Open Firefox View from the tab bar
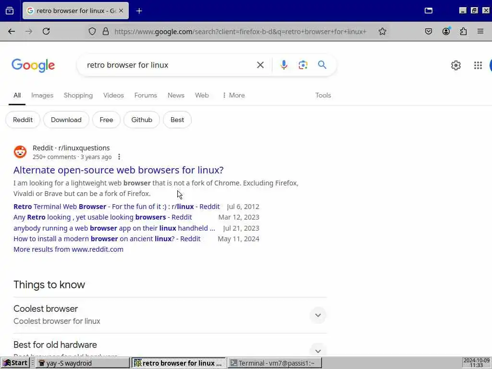This screenshot has width=492, height=369. tap(10, 11)
